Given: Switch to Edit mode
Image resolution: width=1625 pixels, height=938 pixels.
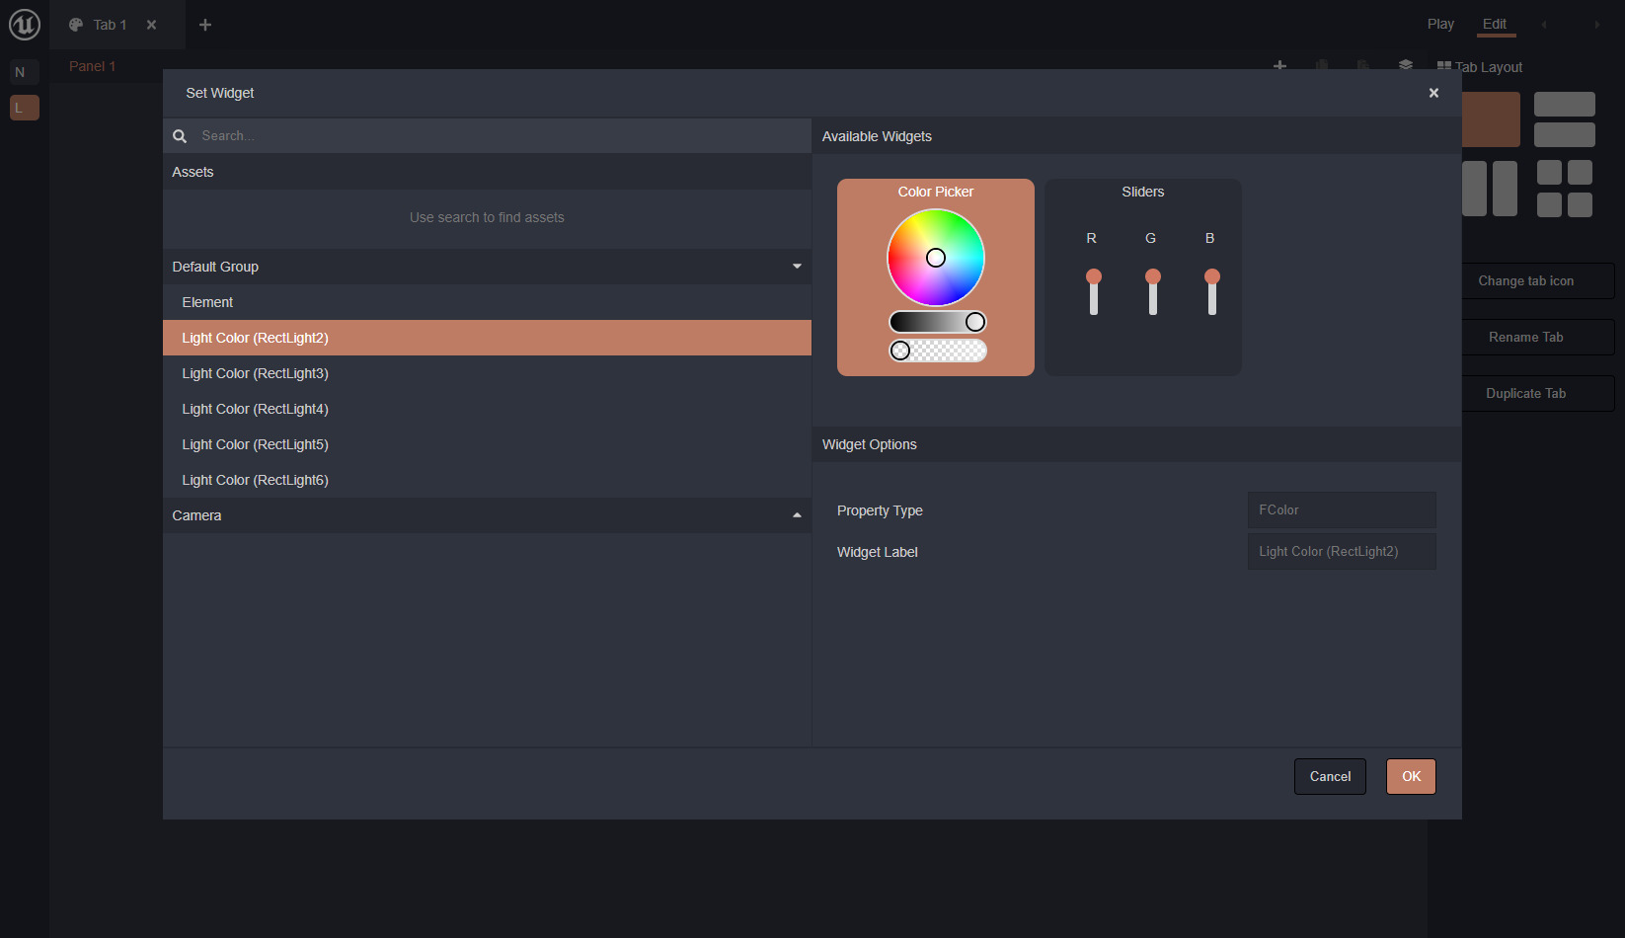Looking at the screenshot, I should click(x=1495, y=24).
